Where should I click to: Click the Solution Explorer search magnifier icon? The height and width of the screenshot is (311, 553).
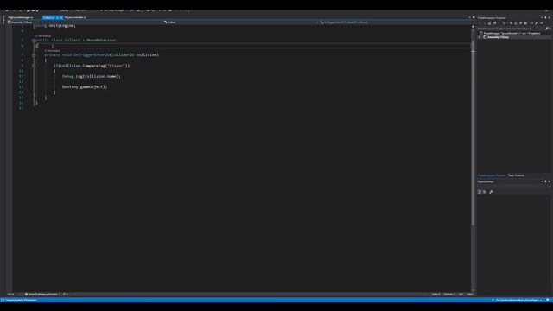coord(547,29)
